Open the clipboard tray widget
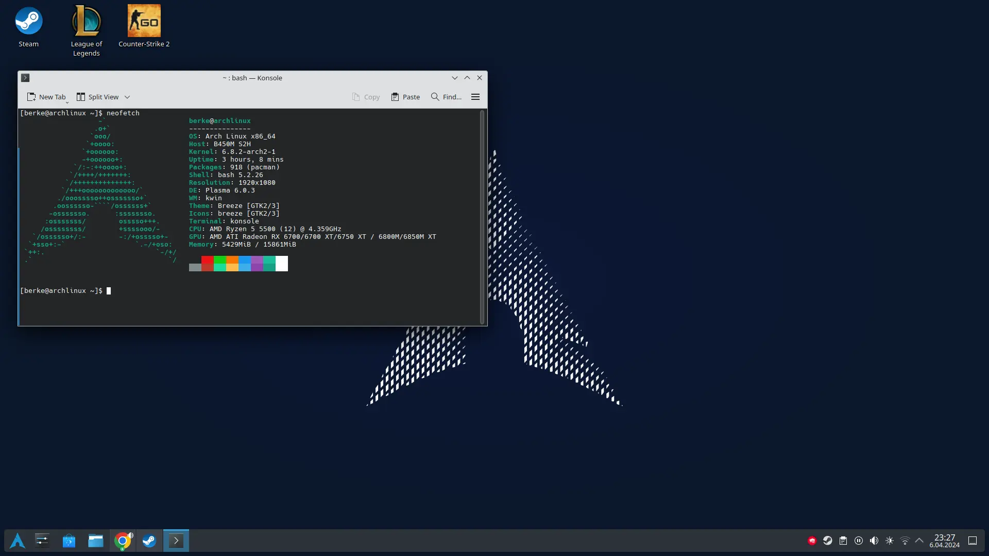Screen dimensions: 989x556 [x=843, y=541]
